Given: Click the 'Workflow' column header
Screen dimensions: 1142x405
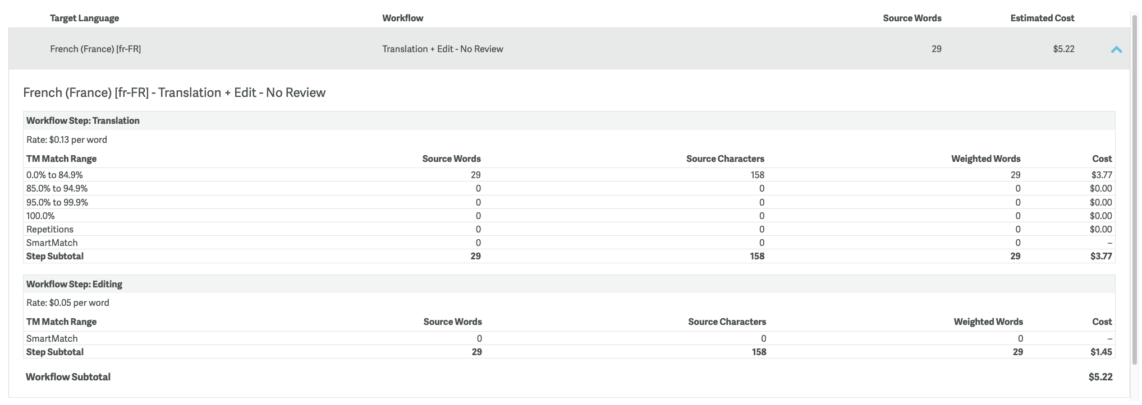Looking at the screenshot, I should 402,18.
